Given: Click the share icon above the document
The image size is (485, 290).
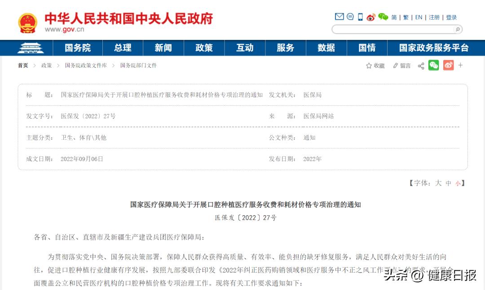Looking at the screenshot, I should coord(420,65).
